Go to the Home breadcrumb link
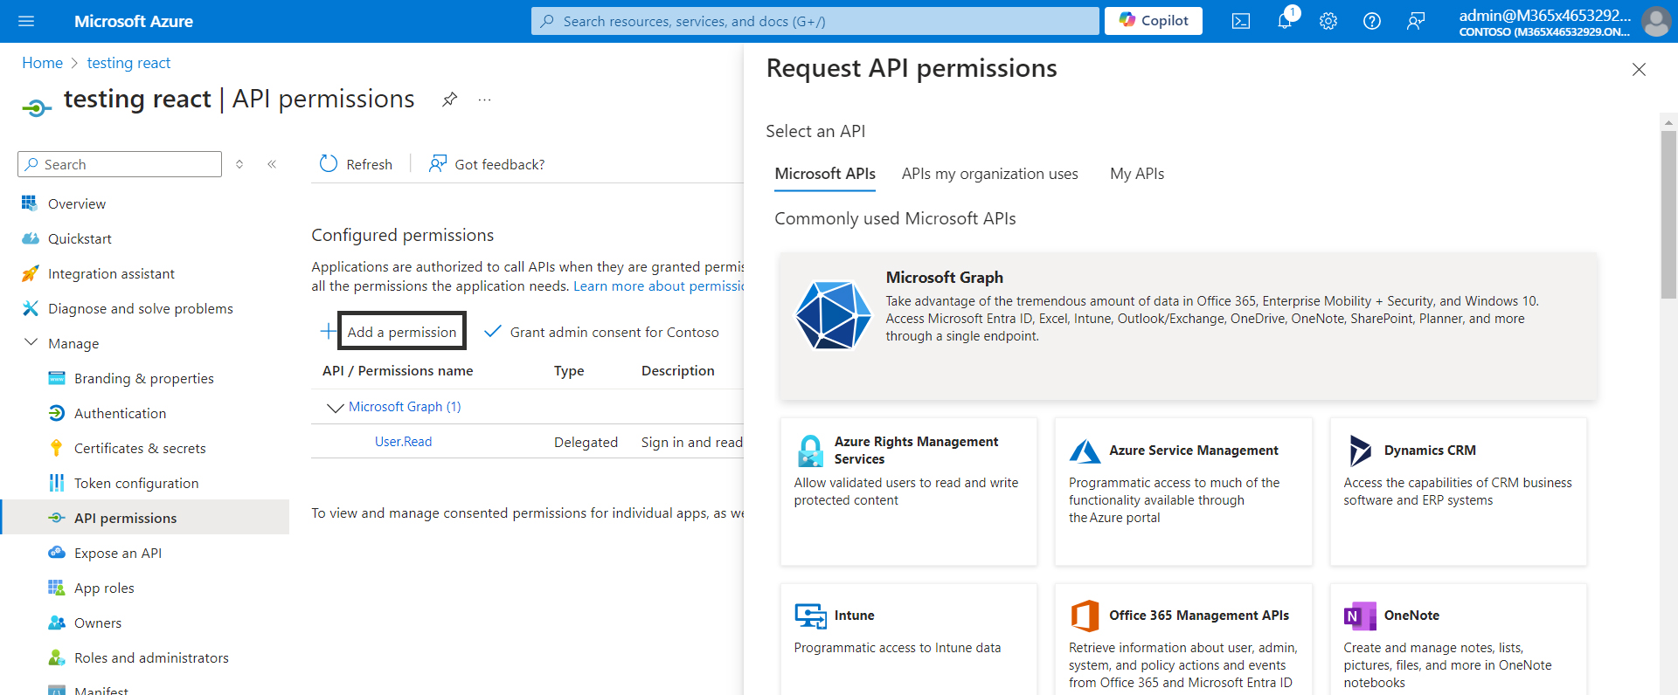This screenshot has width=1678, height=695. point(42,63)
